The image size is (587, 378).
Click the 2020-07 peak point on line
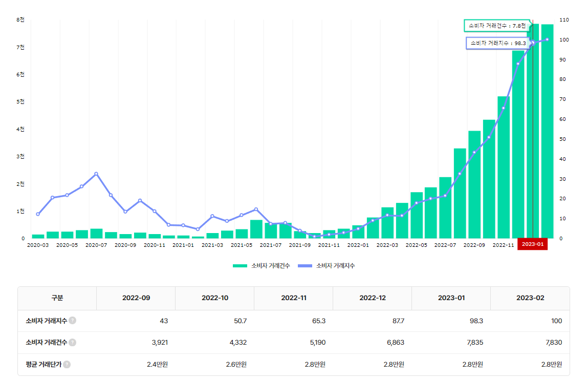[96, 174]
